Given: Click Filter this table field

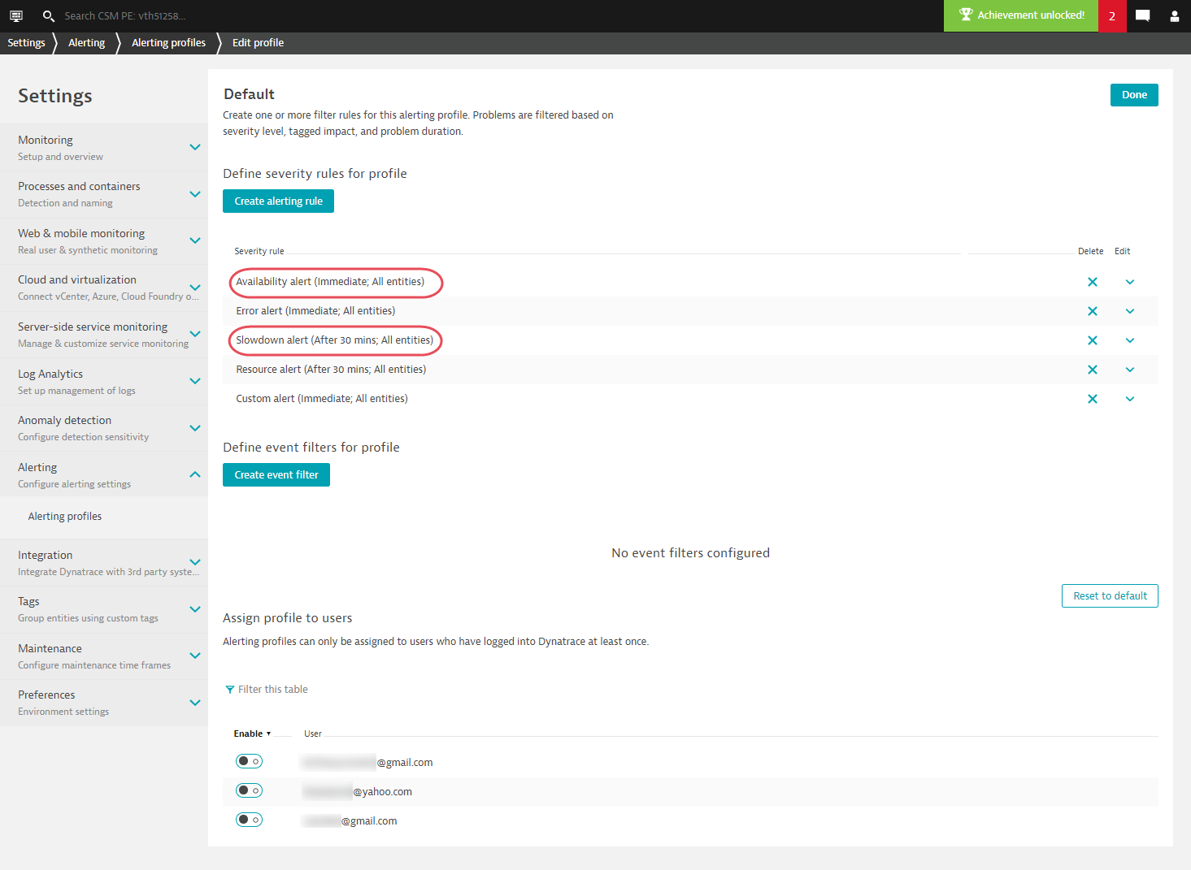Looking at the screenshot, I should coord(272,690).
